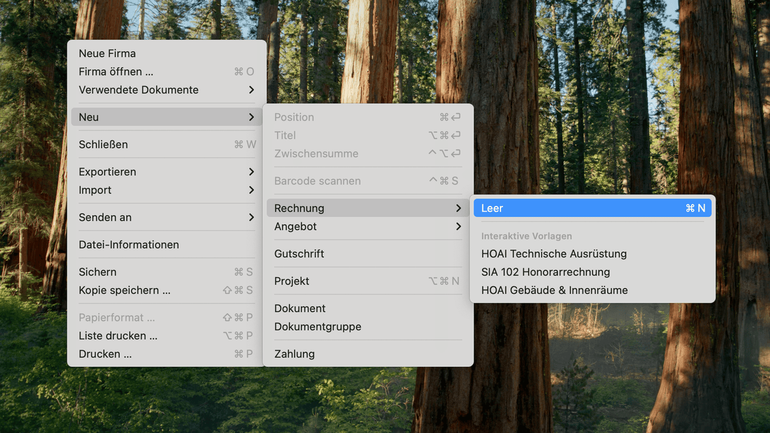
Task: Open Datei-Informationen
Action: point(167,244)
